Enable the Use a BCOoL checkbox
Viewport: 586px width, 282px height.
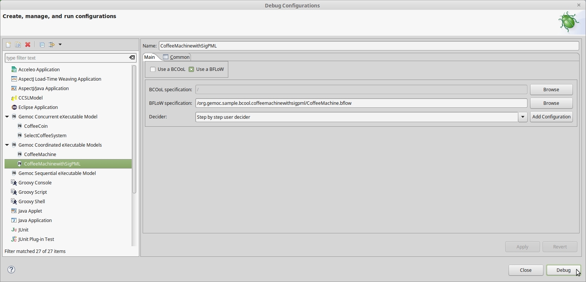[153, 69]
